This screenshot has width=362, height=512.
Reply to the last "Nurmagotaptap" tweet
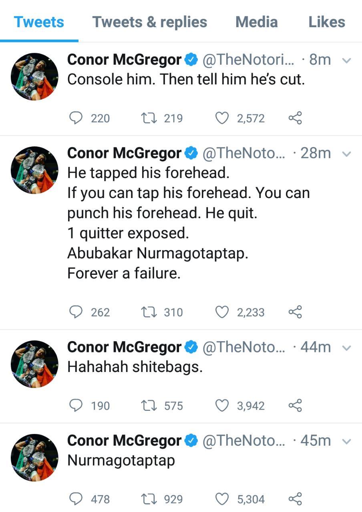[x=76, y=499]
